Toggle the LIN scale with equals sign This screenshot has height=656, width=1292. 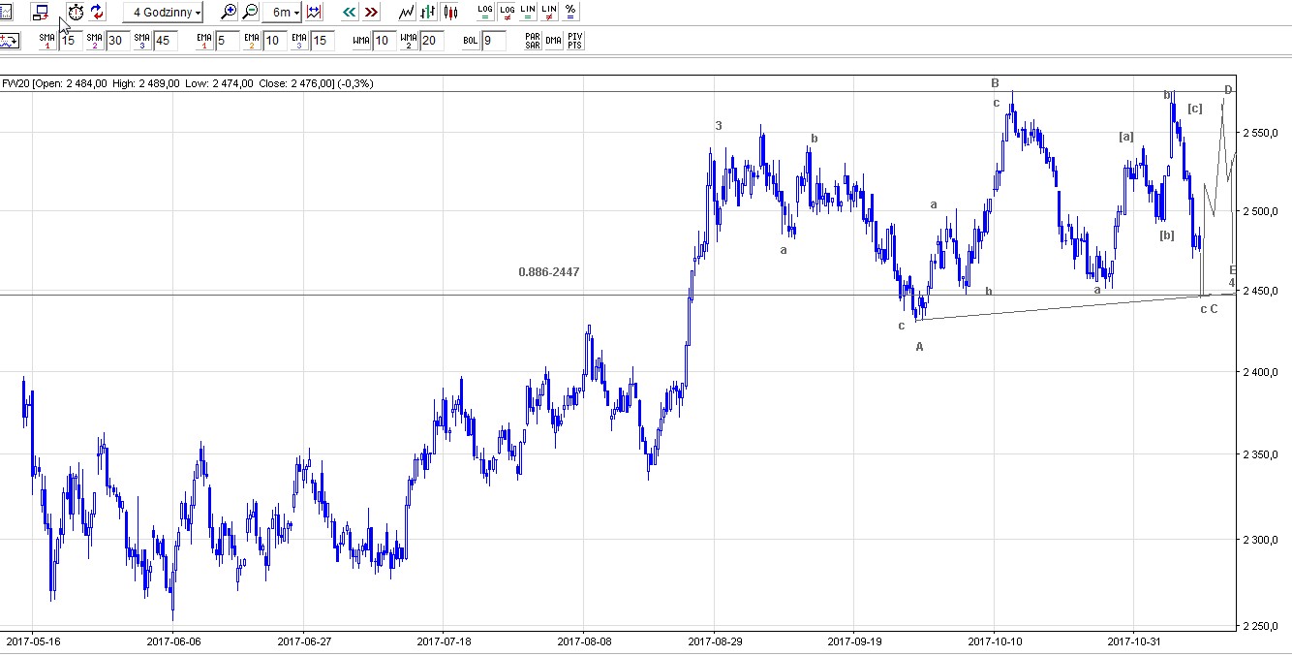pos(528,13)
